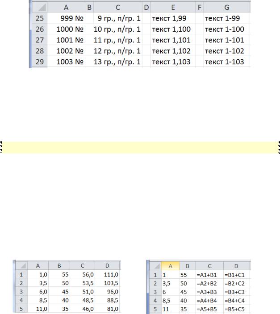Click cell 13 гр., п/гр. 1
This screenshot has height=314, width=280.
(x=118, y=62)
